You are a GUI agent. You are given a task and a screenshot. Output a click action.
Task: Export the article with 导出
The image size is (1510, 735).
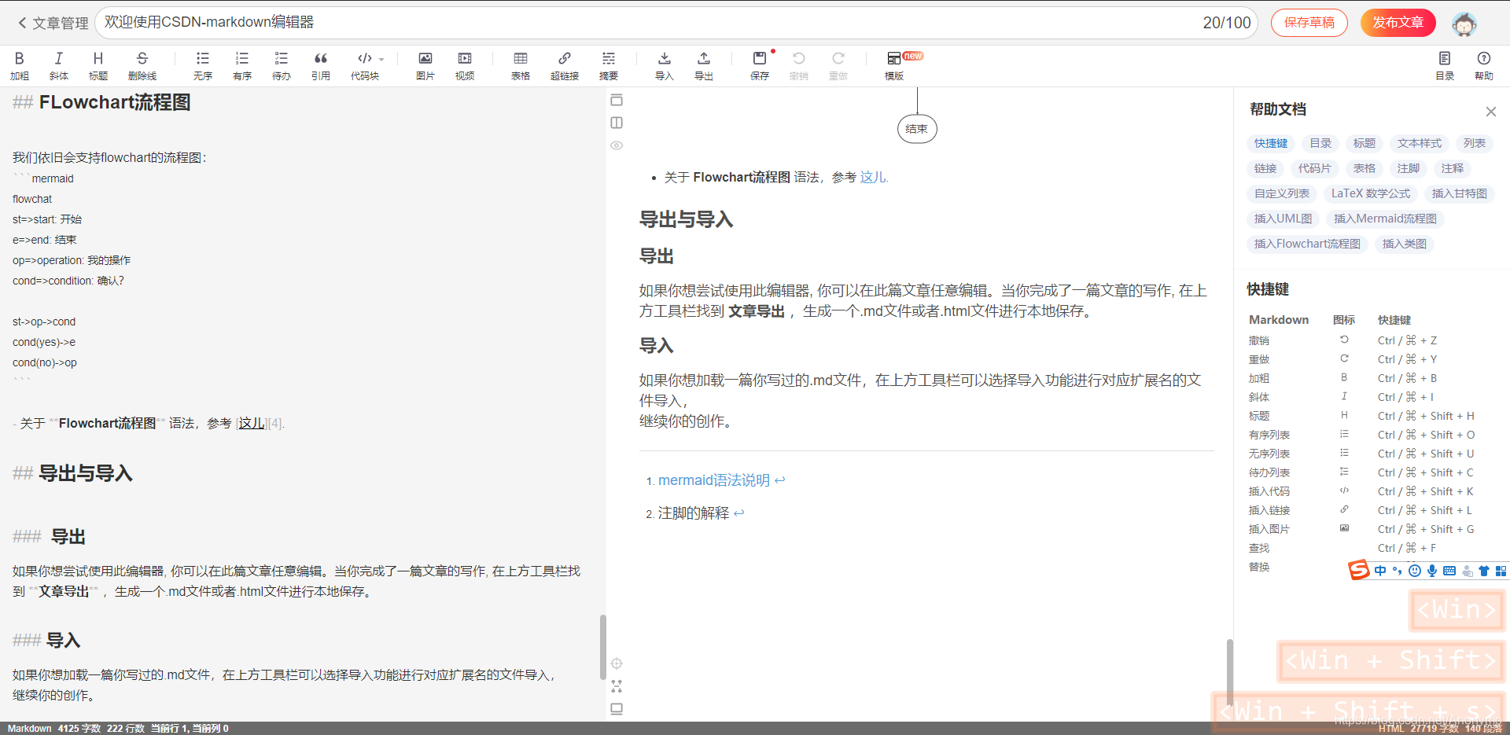[704, 65]
